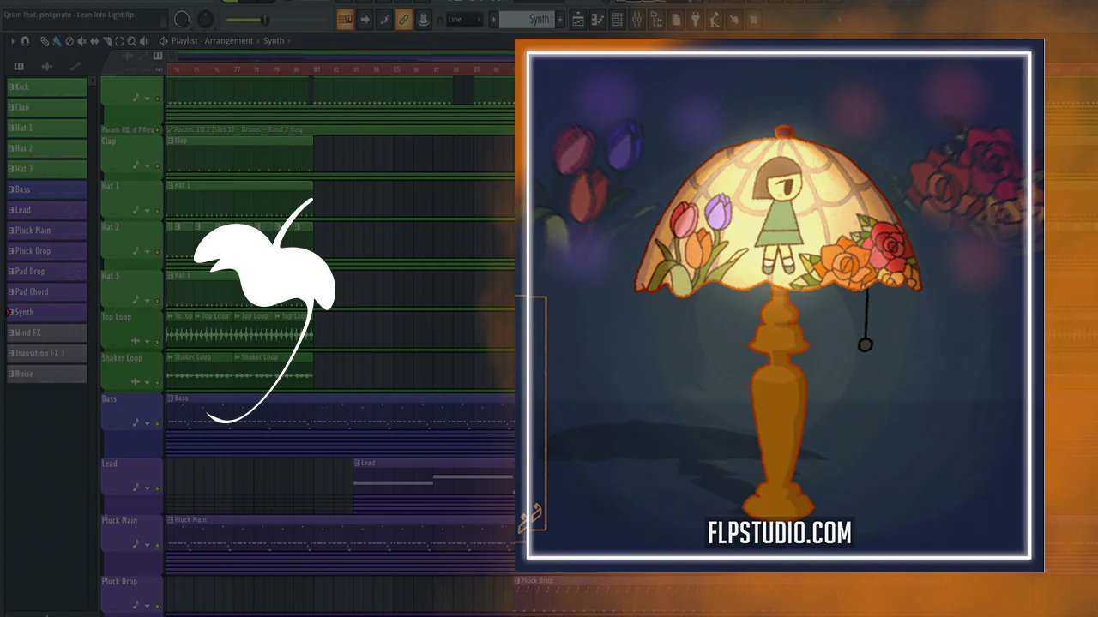Viewport: 1098px width, 617px height.
Task: Click the playlist playback speaker tool
Action: click(x=144, y=40)
